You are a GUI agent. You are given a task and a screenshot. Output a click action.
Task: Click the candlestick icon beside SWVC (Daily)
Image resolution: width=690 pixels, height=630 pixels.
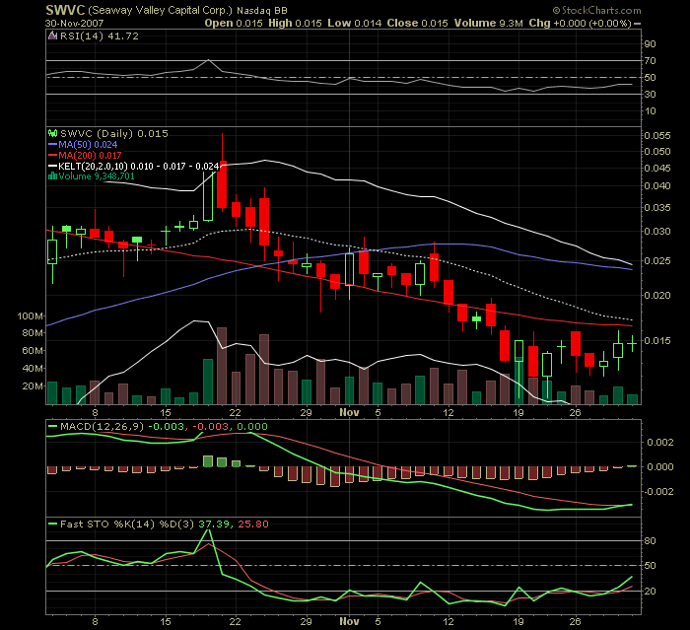point(53,133)
